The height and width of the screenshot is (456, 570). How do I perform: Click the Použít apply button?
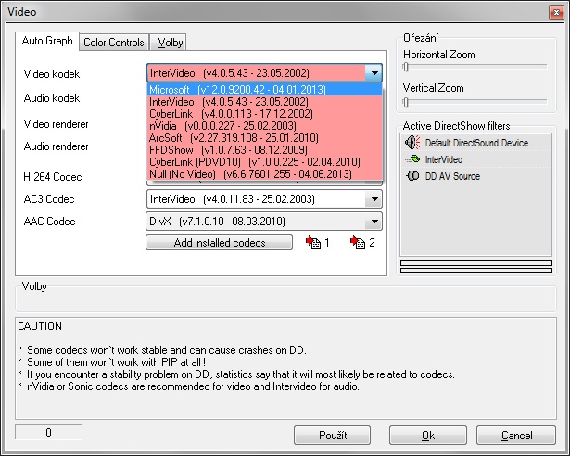pos(332,436)
